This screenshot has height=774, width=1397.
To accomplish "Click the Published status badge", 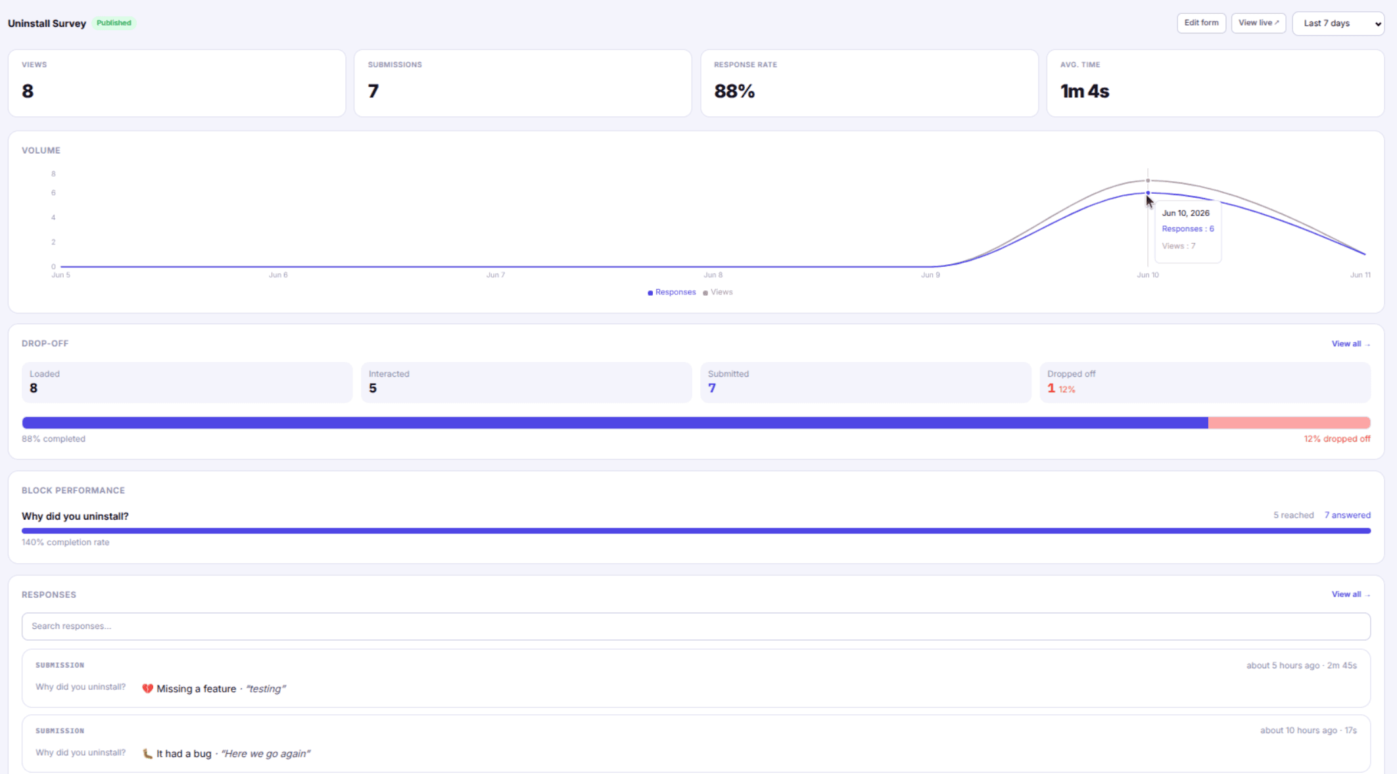I will click(x=114, y=23).
